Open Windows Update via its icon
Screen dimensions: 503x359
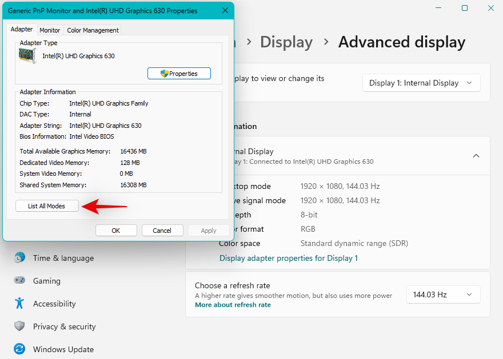coord(19,349)
